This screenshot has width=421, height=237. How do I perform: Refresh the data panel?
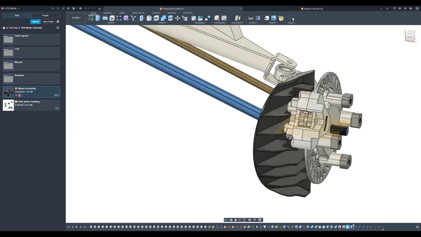click(x=53, y=9)
